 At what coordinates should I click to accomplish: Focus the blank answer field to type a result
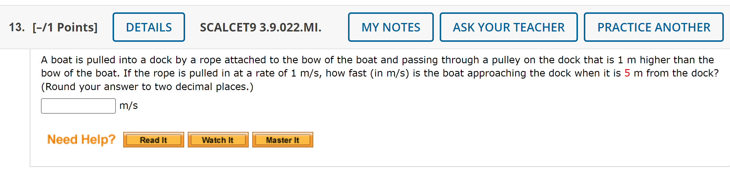pyautogui.click(x=78, y=105)
